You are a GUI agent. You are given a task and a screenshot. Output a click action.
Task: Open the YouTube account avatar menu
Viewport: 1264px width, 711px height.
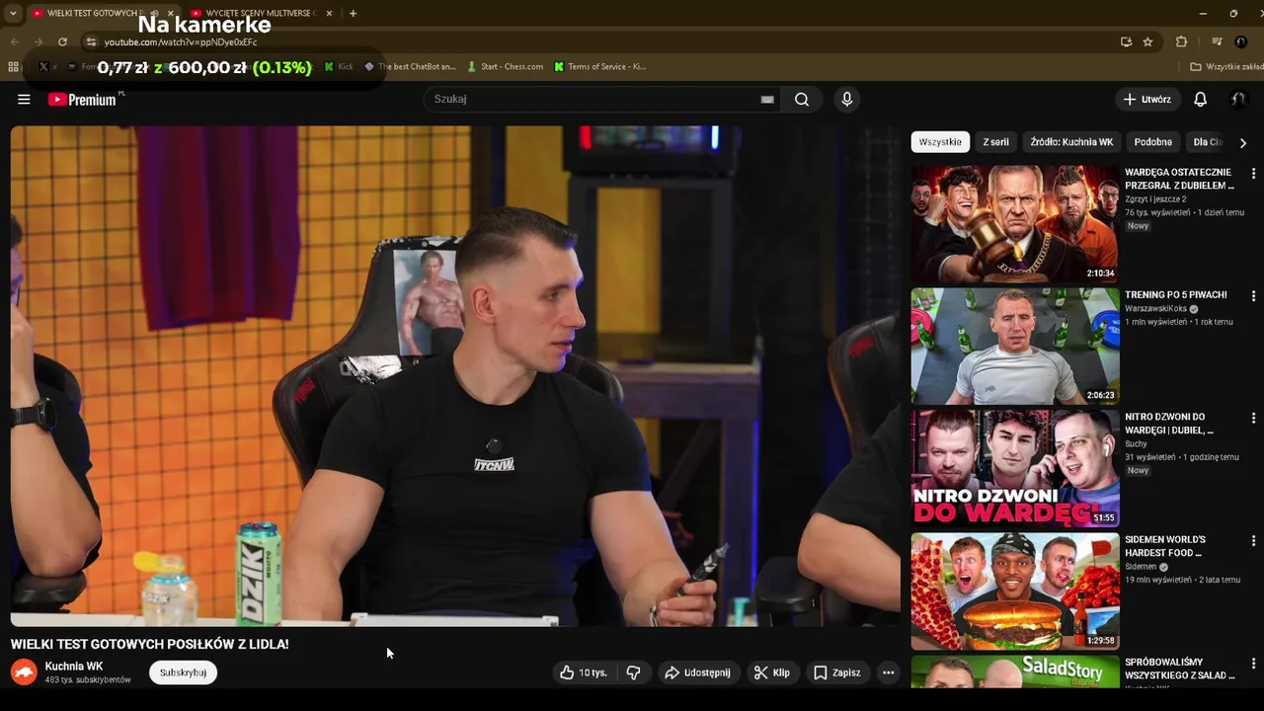pyautogui.click(x=1238, y=99)
